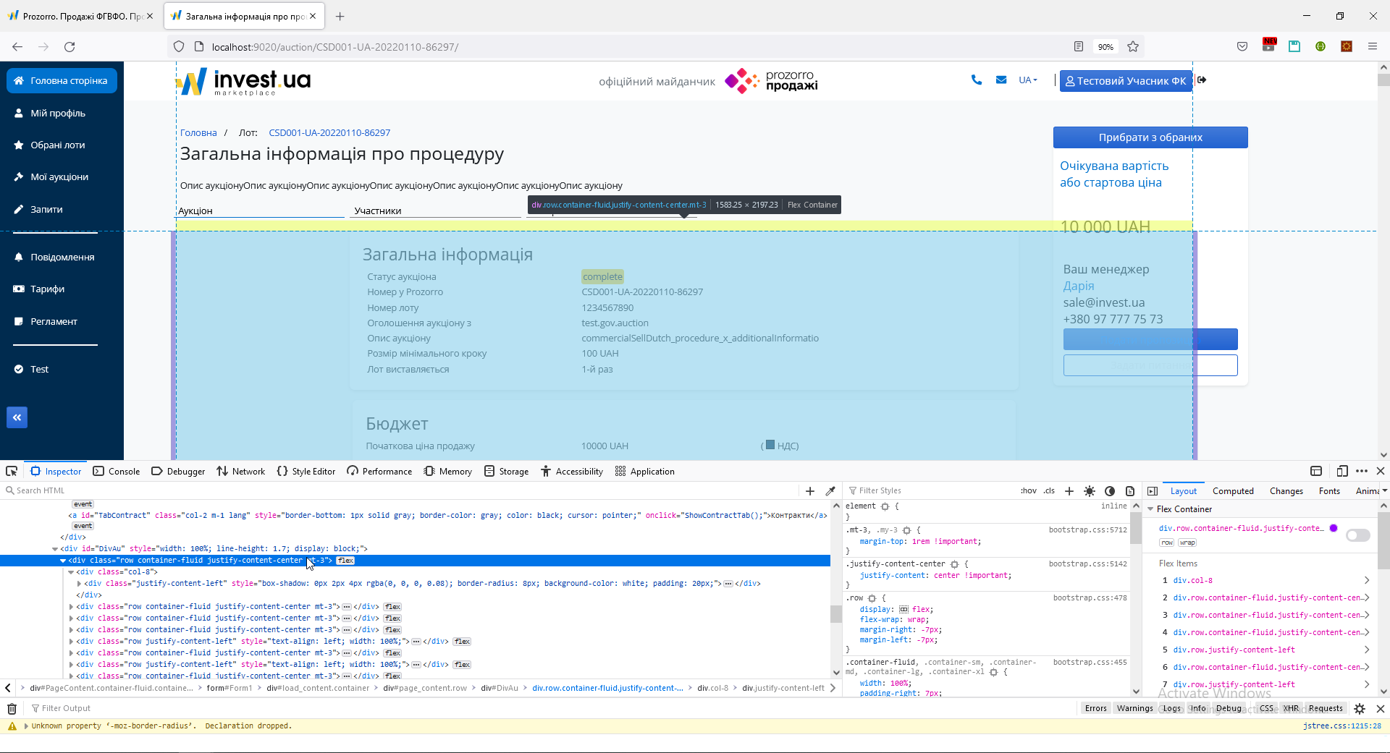Open the Firefox hamburger application menu
The image size is (1390, 753).
(1373, 47)
